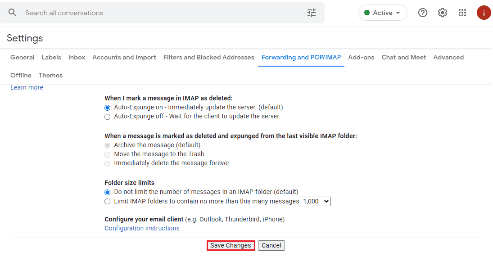Select the Forwarding and POP/IMAP tab

point(301,57)
